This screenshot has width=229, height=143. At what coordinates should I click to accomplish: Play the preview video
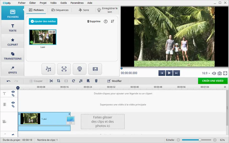169,73
